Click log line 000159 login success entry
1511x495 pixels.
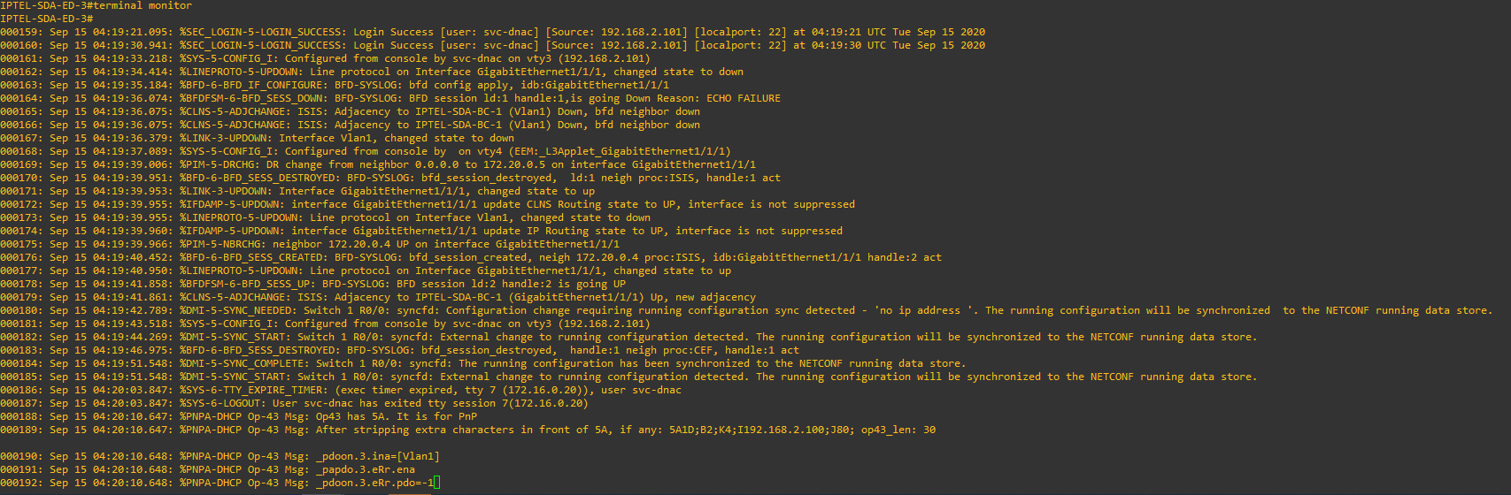tap(493, 32)
